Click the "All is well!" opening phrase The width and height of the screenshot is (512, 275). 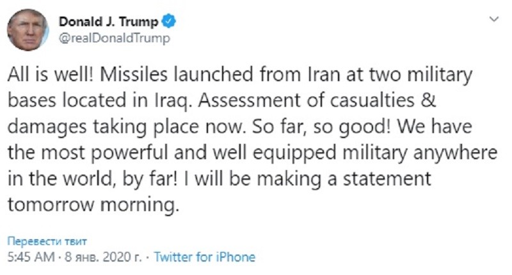click(49, 75)
